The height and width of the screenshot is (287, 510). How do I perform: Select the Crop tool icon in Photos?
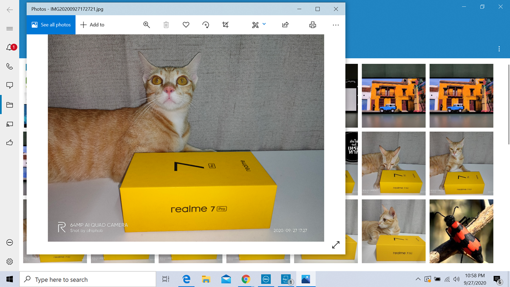[226, 25]
